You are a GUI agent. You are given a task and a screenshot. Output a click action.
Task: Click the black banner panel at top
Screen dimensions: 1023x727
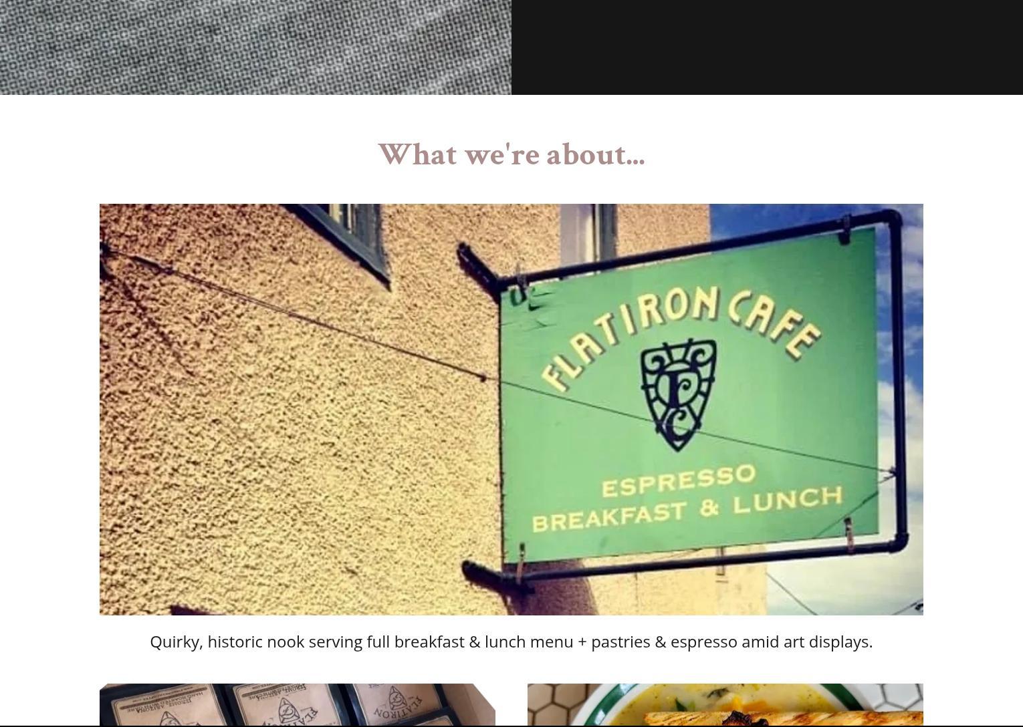(x=767, y=47)
